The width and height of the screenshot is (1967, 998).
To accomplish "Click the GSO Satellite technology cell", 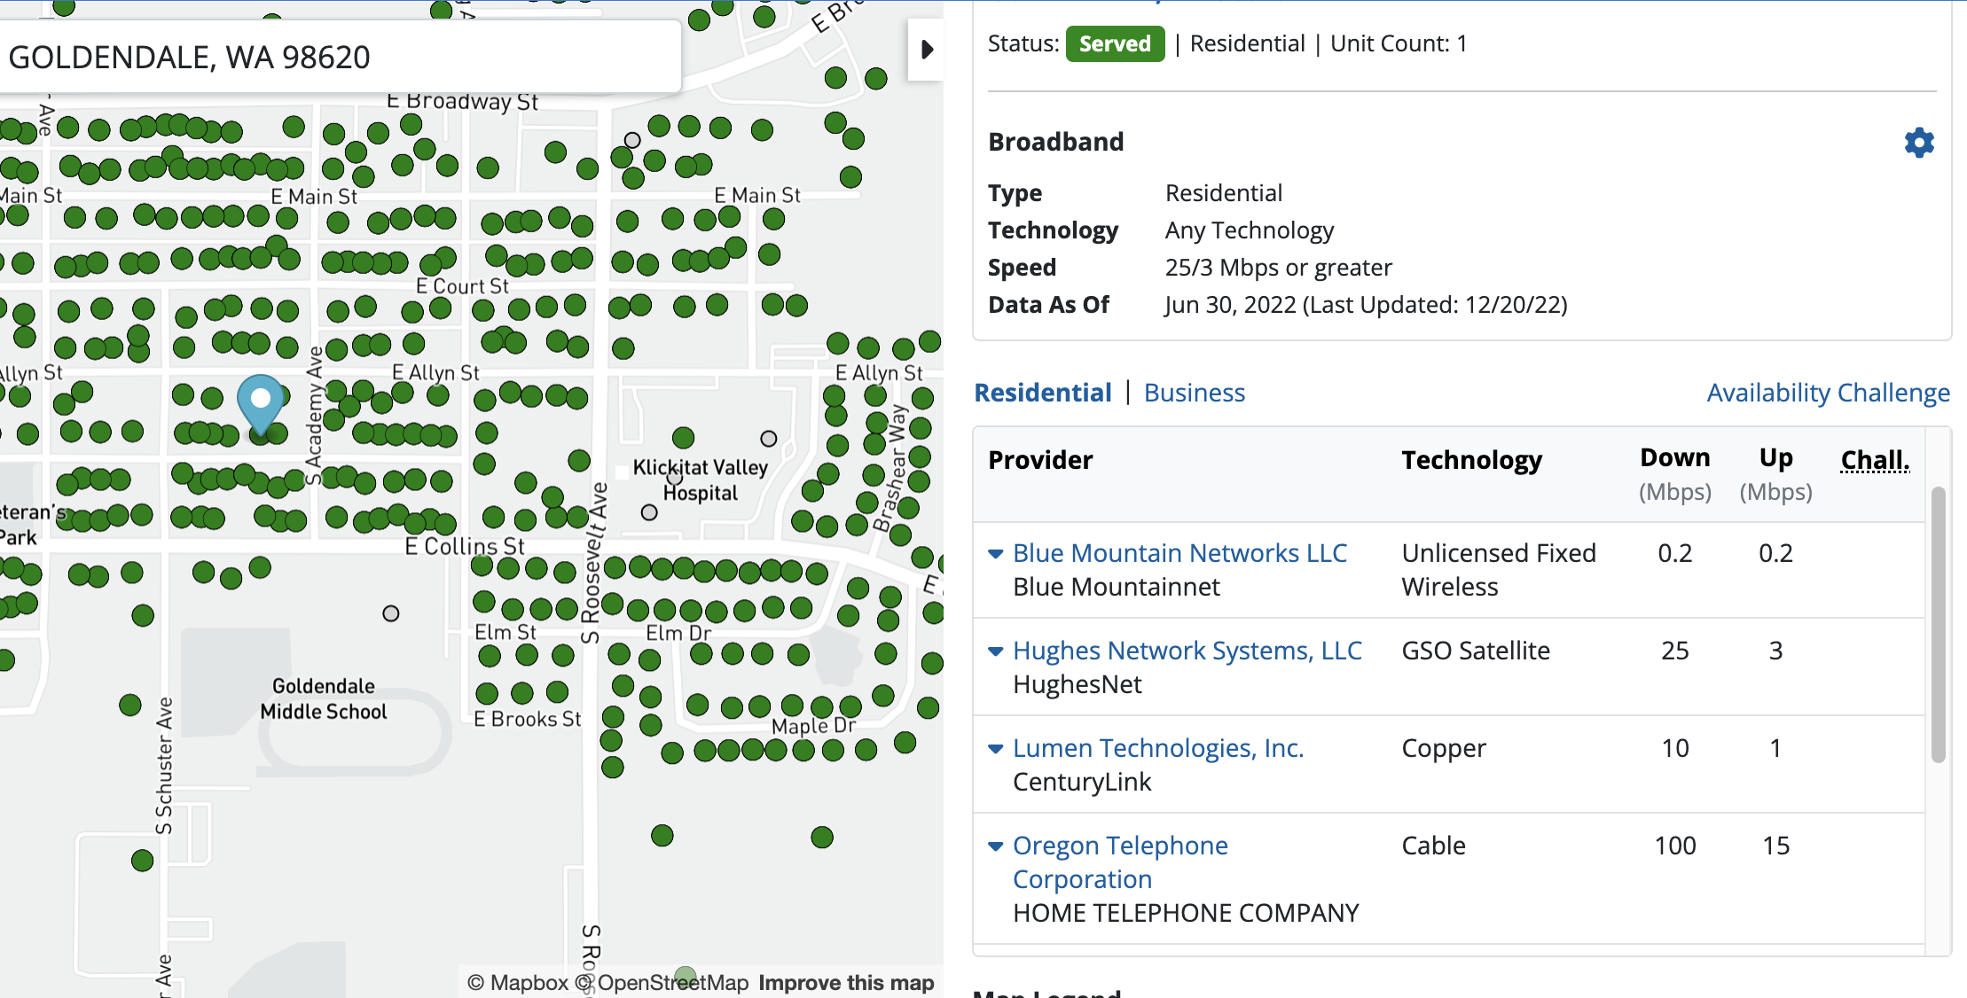I will [x=1476, y=651].
